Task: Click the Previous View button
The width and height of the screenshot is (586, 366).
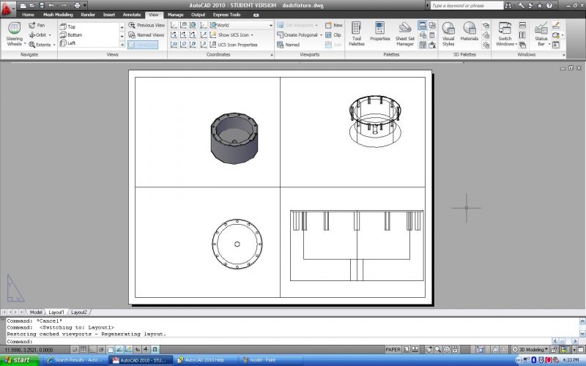Action: (146, 25)
